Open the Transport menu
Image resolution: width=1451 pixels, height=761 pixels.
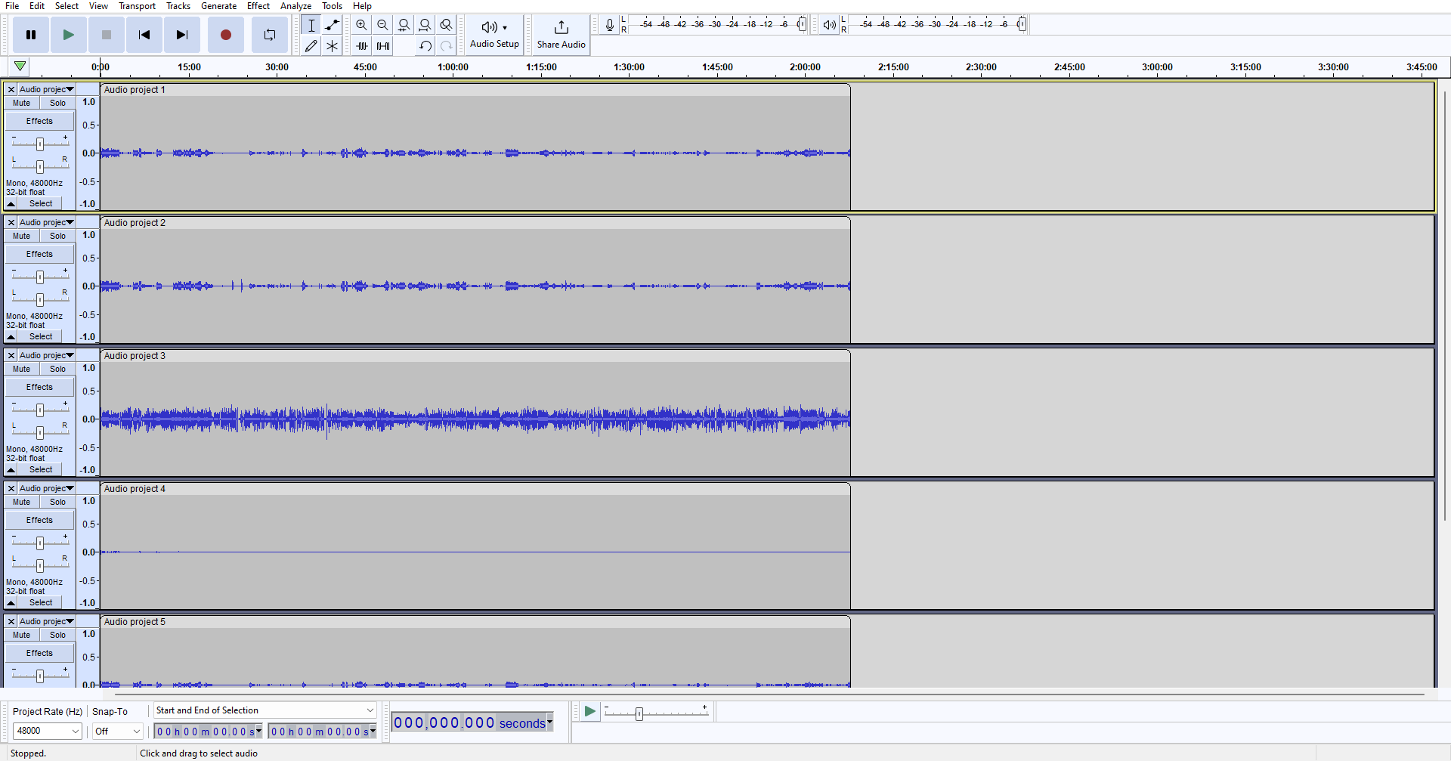click(137, 6)
